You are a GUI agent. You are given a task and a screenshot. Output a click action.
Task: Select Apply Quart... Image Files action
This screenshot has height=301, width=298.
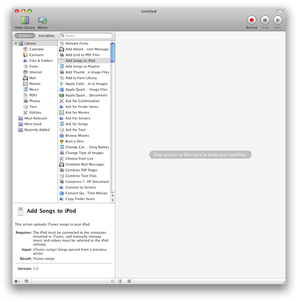[84, 89]
